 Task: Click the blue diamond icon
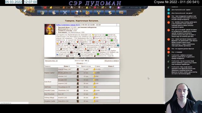[x=110, y=8]
